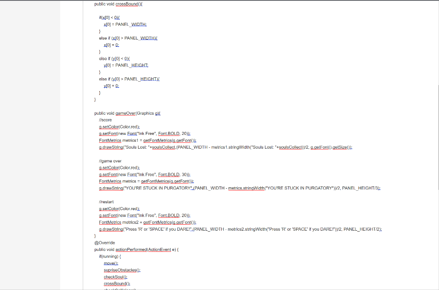Click the g.setFont link under the //restart comment
Screen dimensions: 439x290
[x=107, y=215]
